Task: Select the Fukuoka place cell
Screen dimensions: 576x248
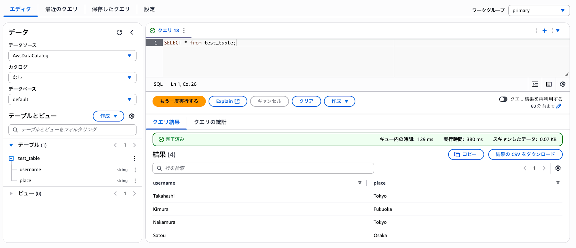Action: pyautogui.click(x=383, y=209)
